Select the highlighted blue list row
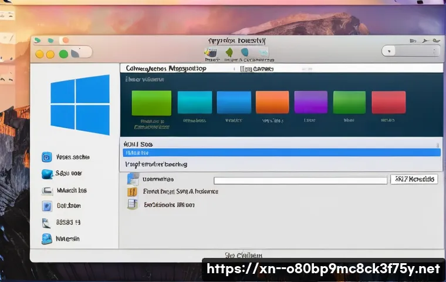The height and width of the screenshot is (282, 446). tap(282, 153)
